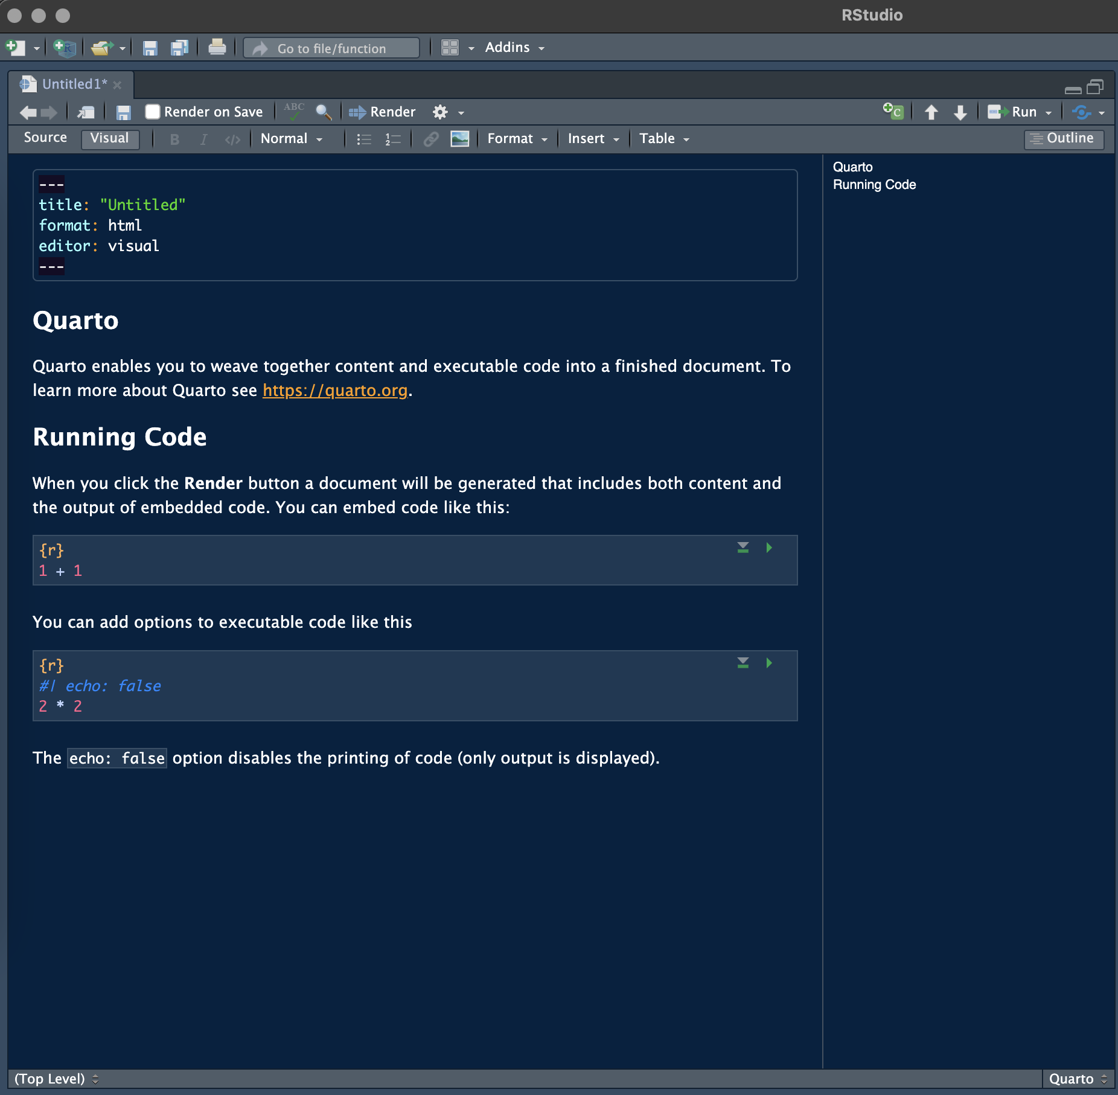Click the spell check ABC icon

pos(294,111)
